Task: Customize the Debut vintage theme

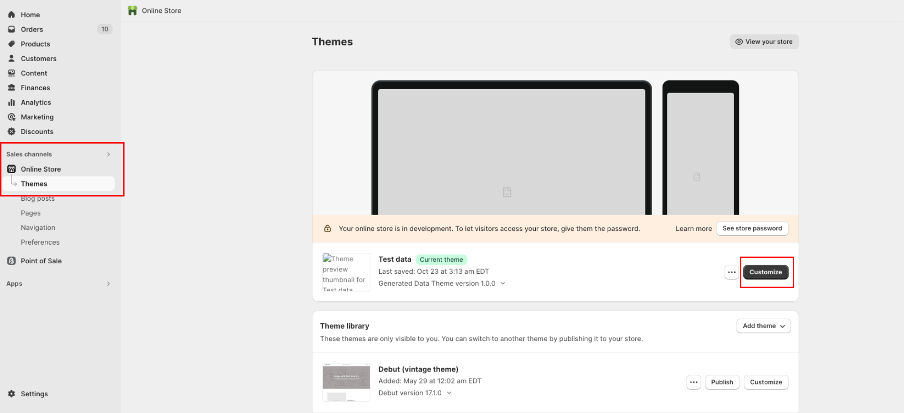Action: pyautogui.click(x=766, y=382)
